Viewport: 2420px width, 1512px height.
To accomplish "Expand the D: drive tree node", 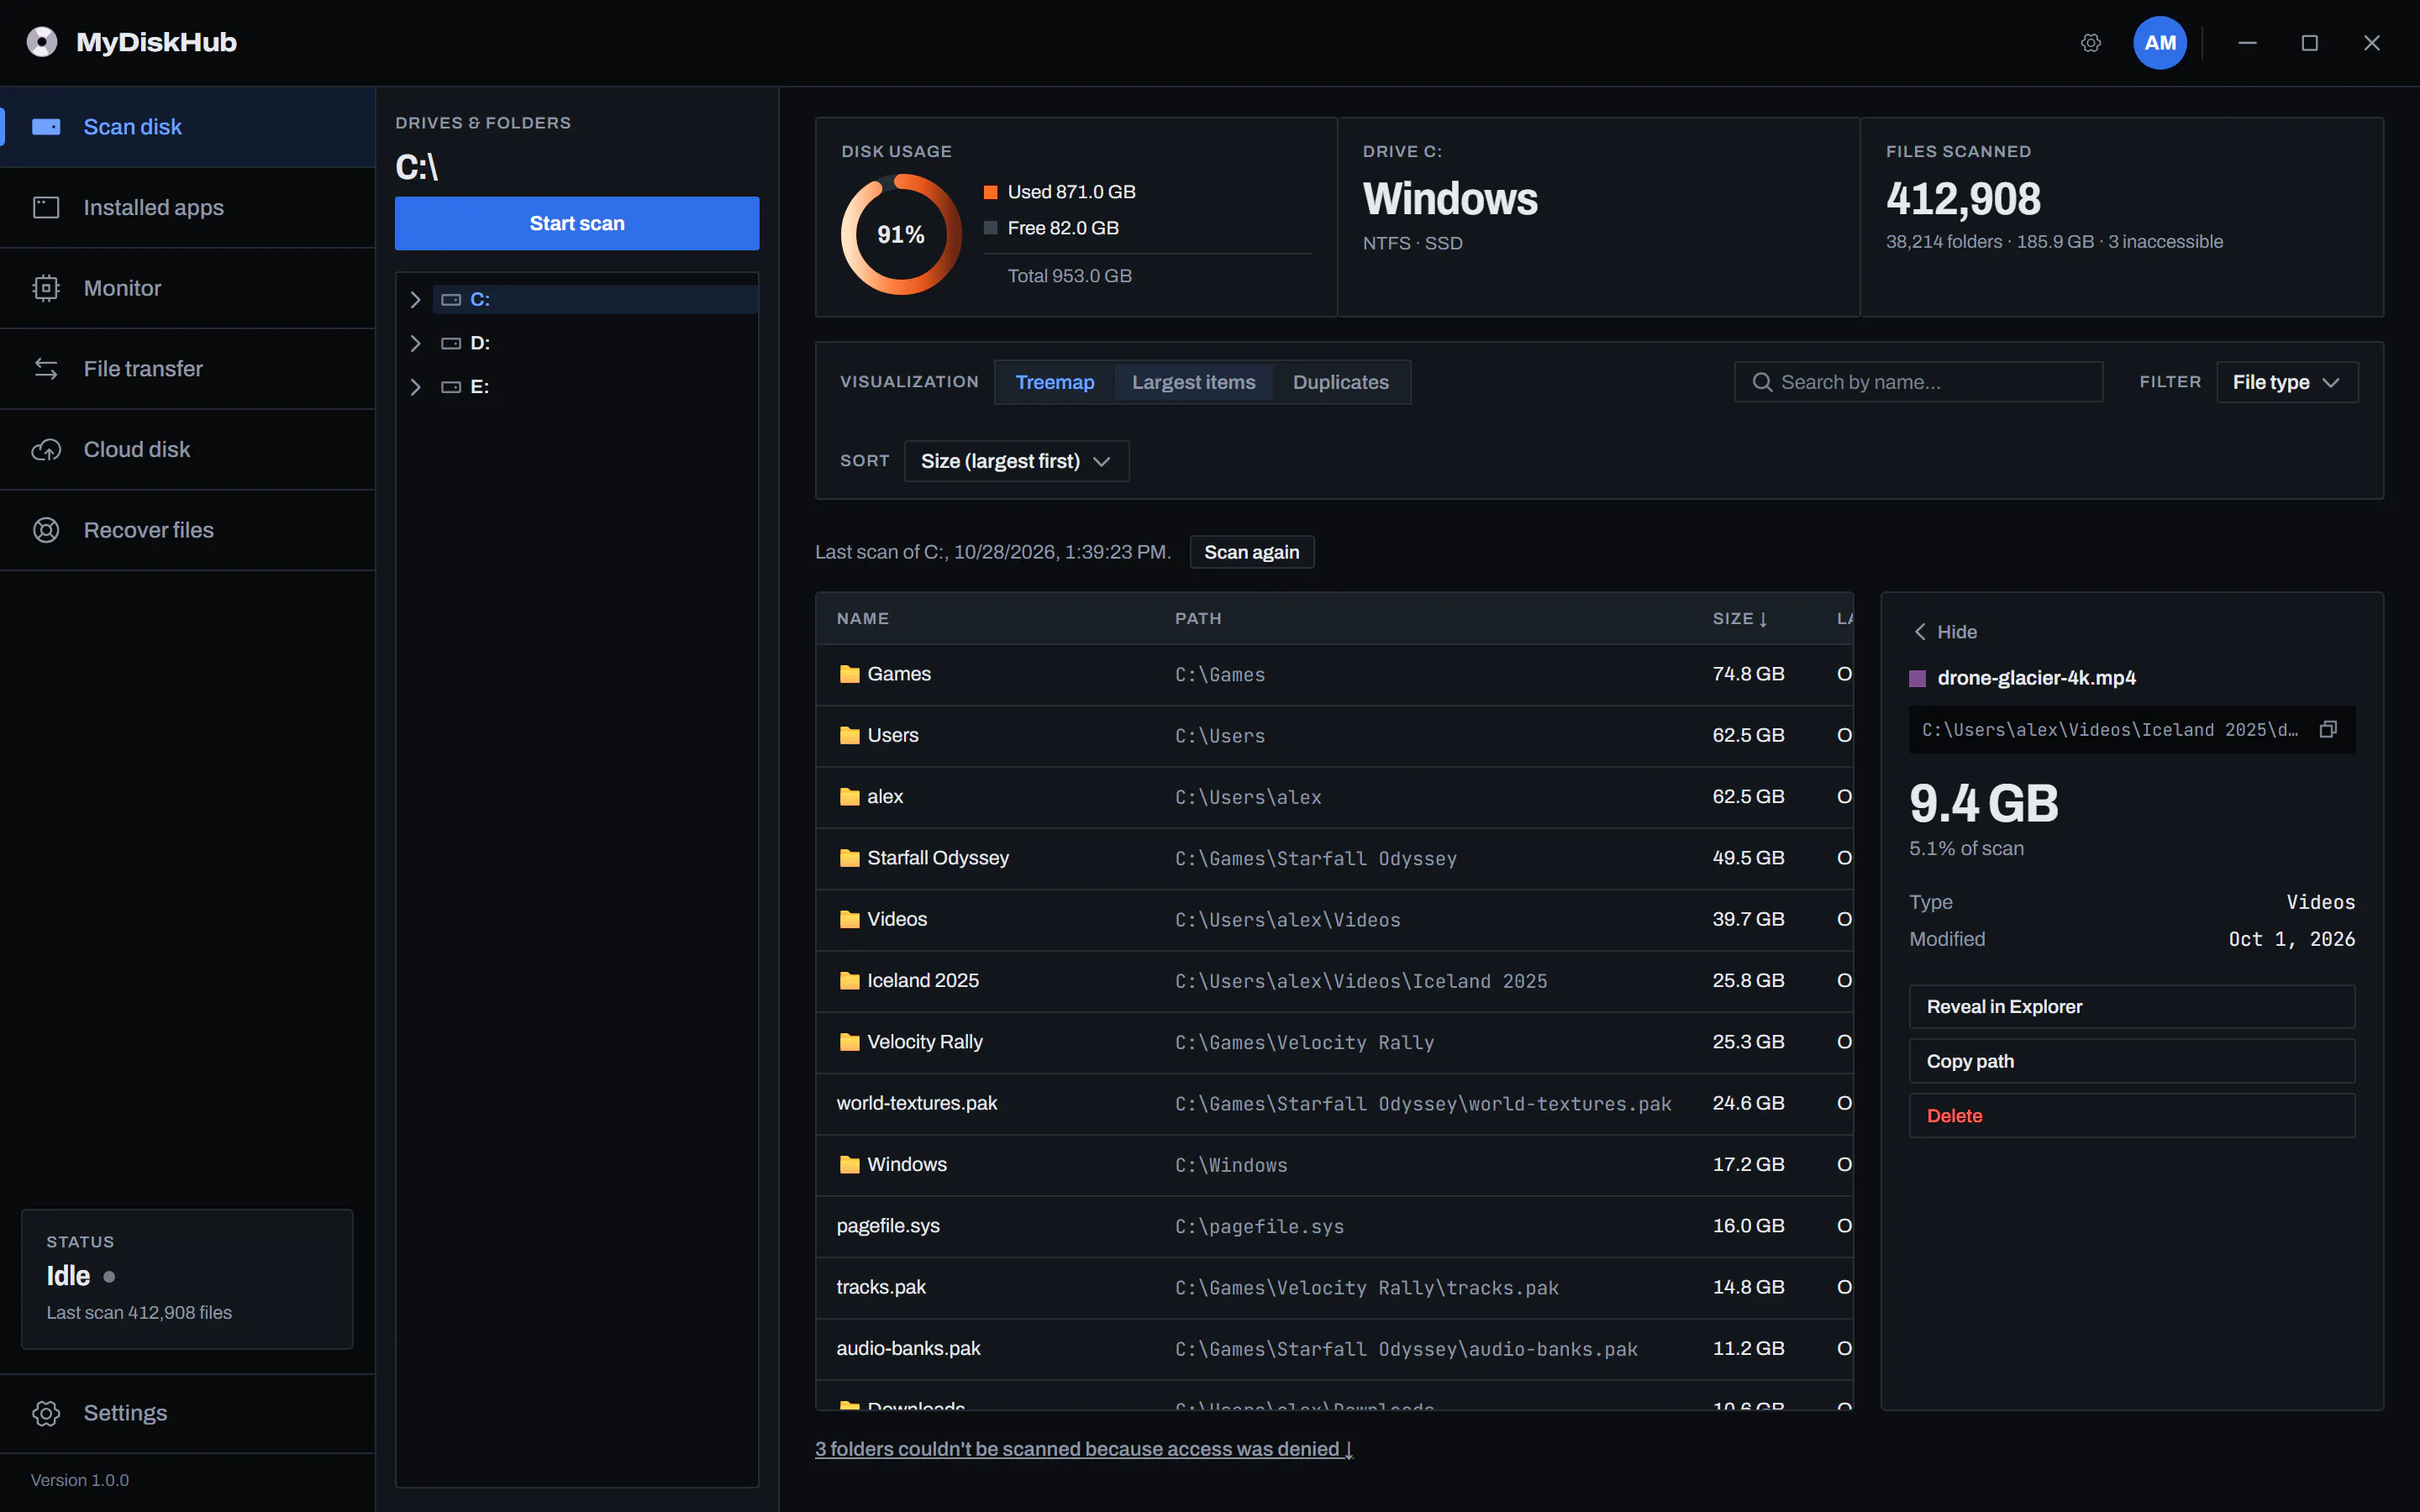I will coord(415,343).
